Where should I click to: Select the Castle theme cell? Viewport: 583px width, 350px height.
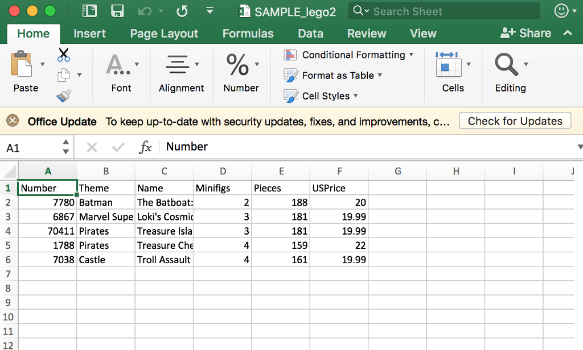106,260
